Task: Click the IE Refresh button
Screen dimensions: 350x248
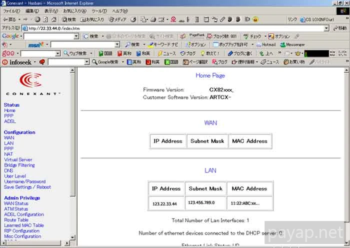Action: click(45, 19)
